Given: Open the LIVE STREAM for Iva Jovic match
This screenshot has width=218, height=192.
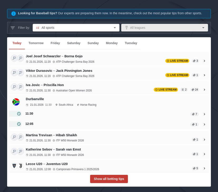Looking at the screenshot, I should [x=166, y=90].
